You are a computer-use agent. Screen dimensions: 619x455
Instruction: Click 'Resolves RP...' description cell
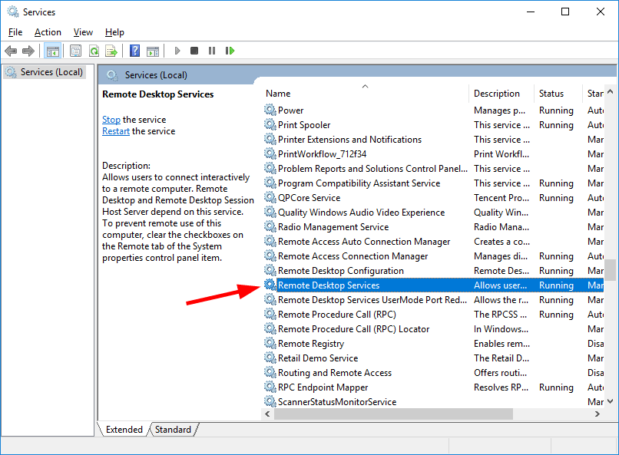[501, 387]
